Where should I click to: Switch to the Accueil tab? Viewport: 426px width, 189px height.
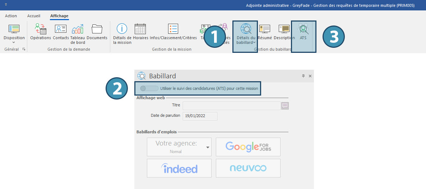tap(34, 16)
